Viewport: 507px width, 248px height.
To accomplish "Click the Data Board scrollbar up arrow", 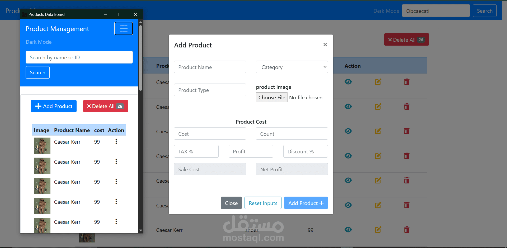I will [140, 22].
